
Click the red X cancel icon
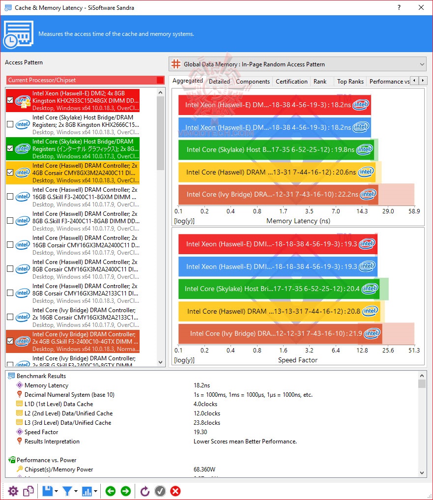(175, 491)
